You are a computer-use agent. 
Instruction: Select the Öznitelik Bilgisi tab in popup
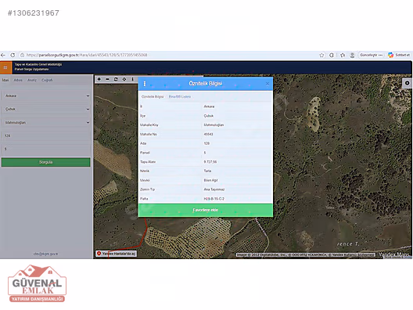click(x=153, y=97)
